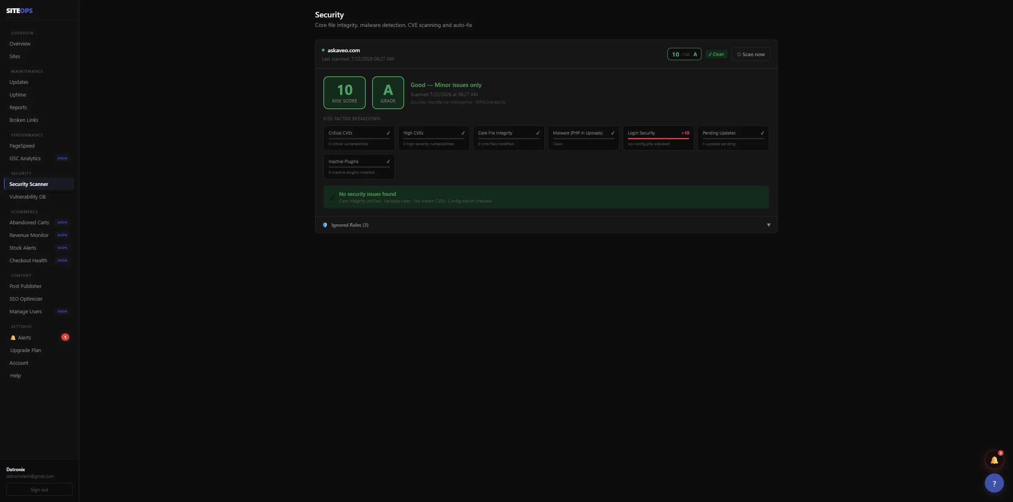Click the Login Security card
The width and height of the screenshot is (1013, 502).
658,138
